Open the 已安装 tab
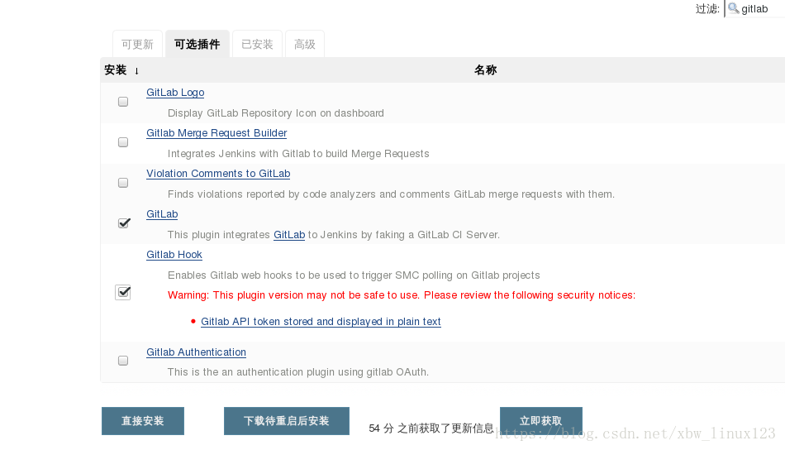This screenshot has width=785, height=450. 257,44
